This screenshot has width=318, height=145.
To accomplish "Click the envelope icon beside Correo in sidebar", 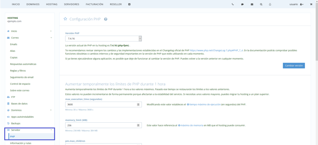I will coord(8,38).
